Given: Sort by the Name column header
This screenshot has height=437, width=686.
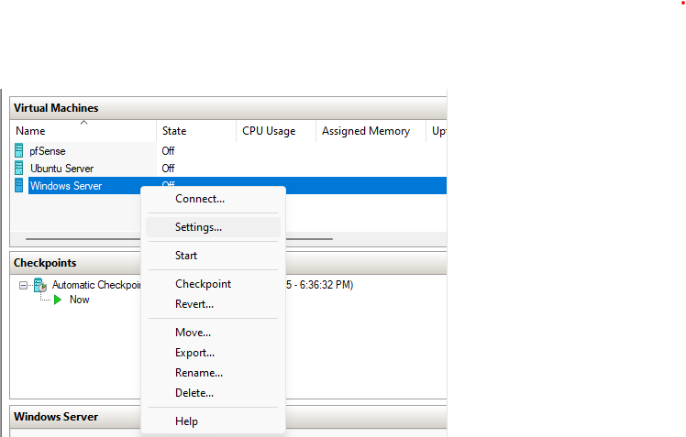Looking at the screenshot, I should 83,131.
